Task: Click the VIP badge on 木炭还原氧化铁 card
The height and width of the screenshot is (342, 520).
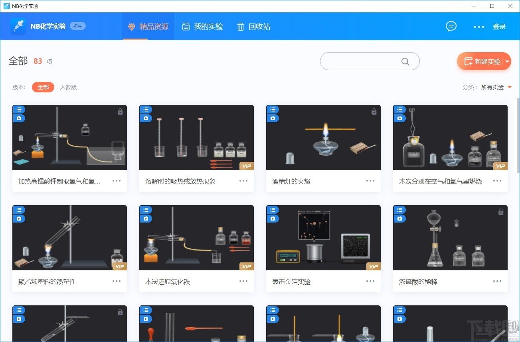Action: (x=246, y=266)
